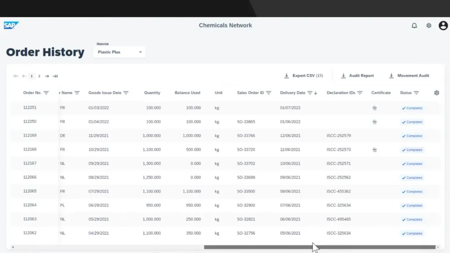The image size is (450, 253).
Task: Click the Unit column header
Action: [218, 93]
